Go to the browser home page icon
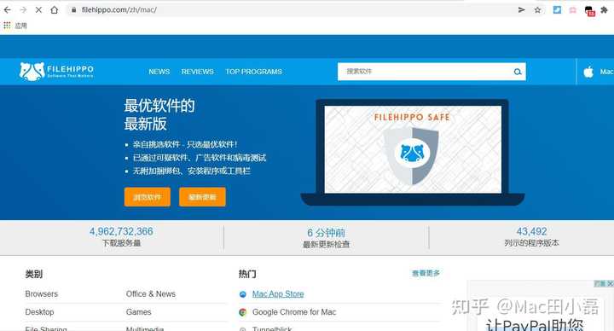614x331 pixels. (x=54, y=9)
